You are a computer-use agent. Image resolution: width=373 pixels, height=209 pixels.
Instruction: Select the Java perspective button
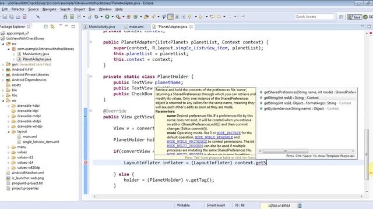click(354, 17)
